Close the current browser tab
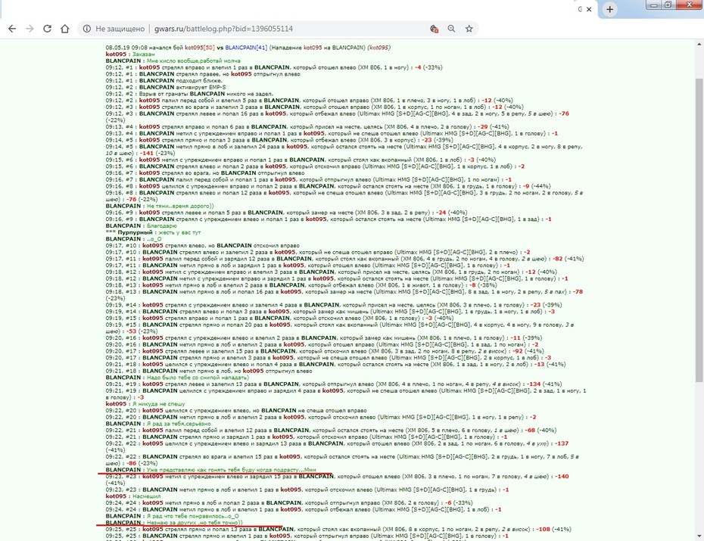704x541 pixels. click(x=589, y=9)
